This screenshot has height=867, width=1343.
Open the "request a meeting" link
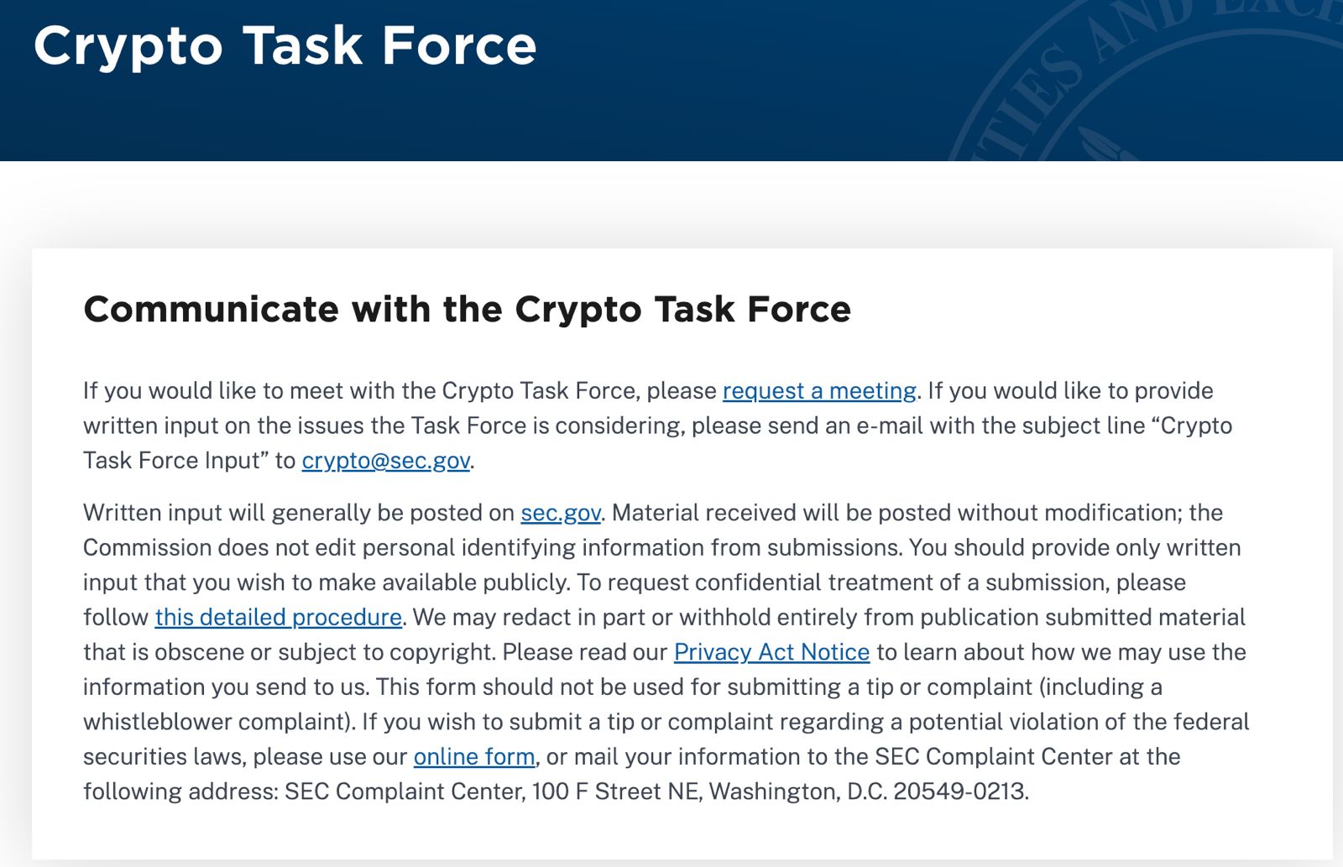819,391
